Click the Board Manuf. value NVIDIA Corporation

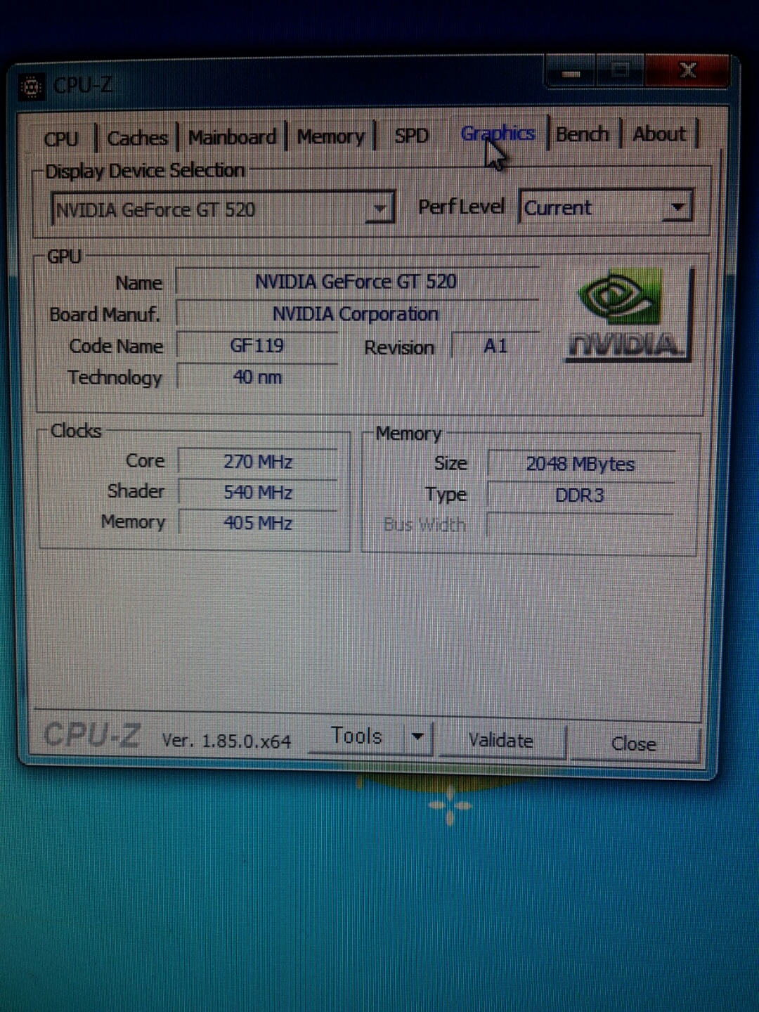tap(357, 314)
